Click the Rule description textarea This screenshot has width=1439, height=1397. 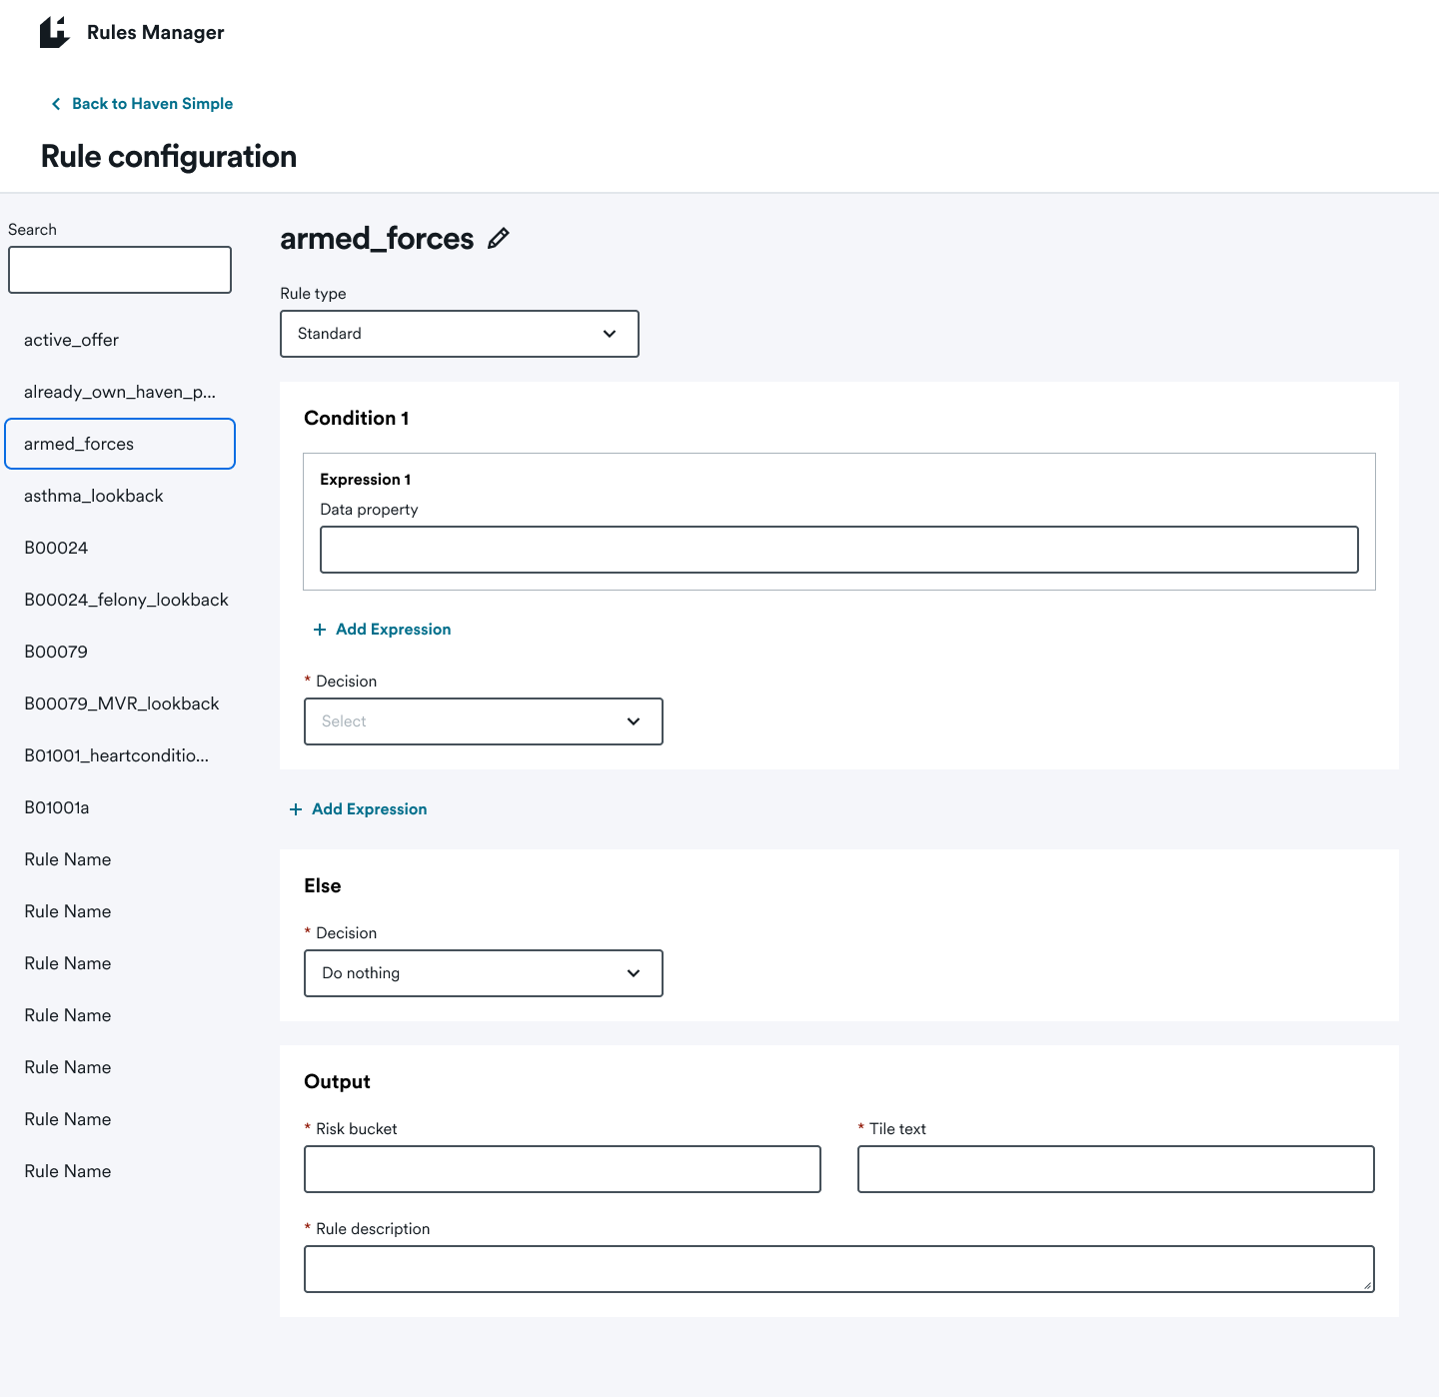[838, 1269]
